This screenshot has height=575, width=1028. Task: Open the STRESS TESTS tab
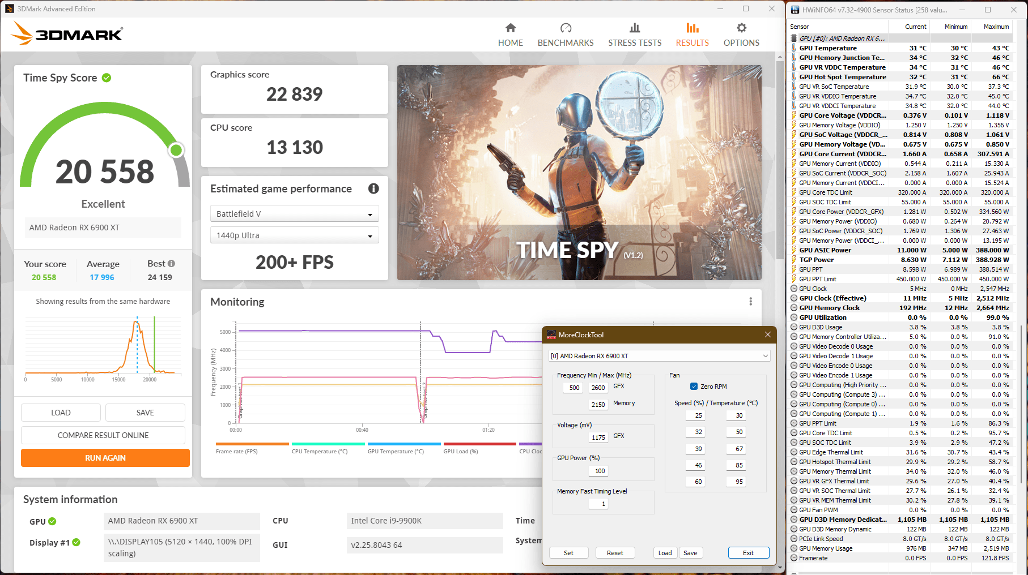(635, 35)
